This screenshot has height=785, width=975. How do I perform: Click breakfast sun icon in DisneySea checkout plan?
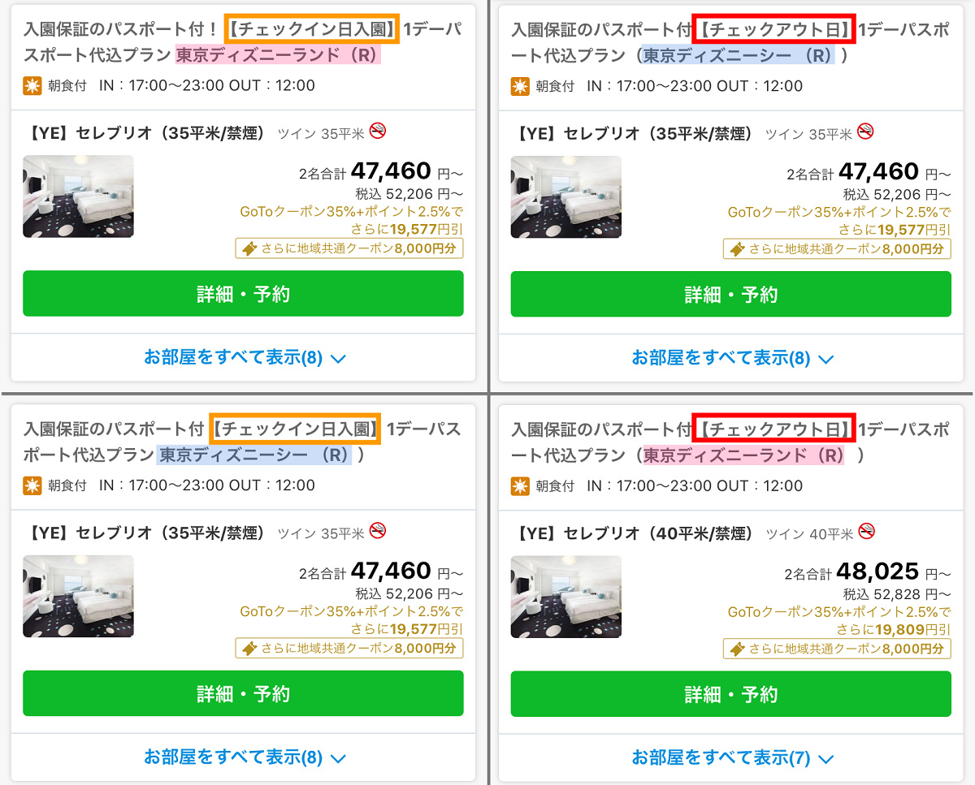(x=520, y=86)
